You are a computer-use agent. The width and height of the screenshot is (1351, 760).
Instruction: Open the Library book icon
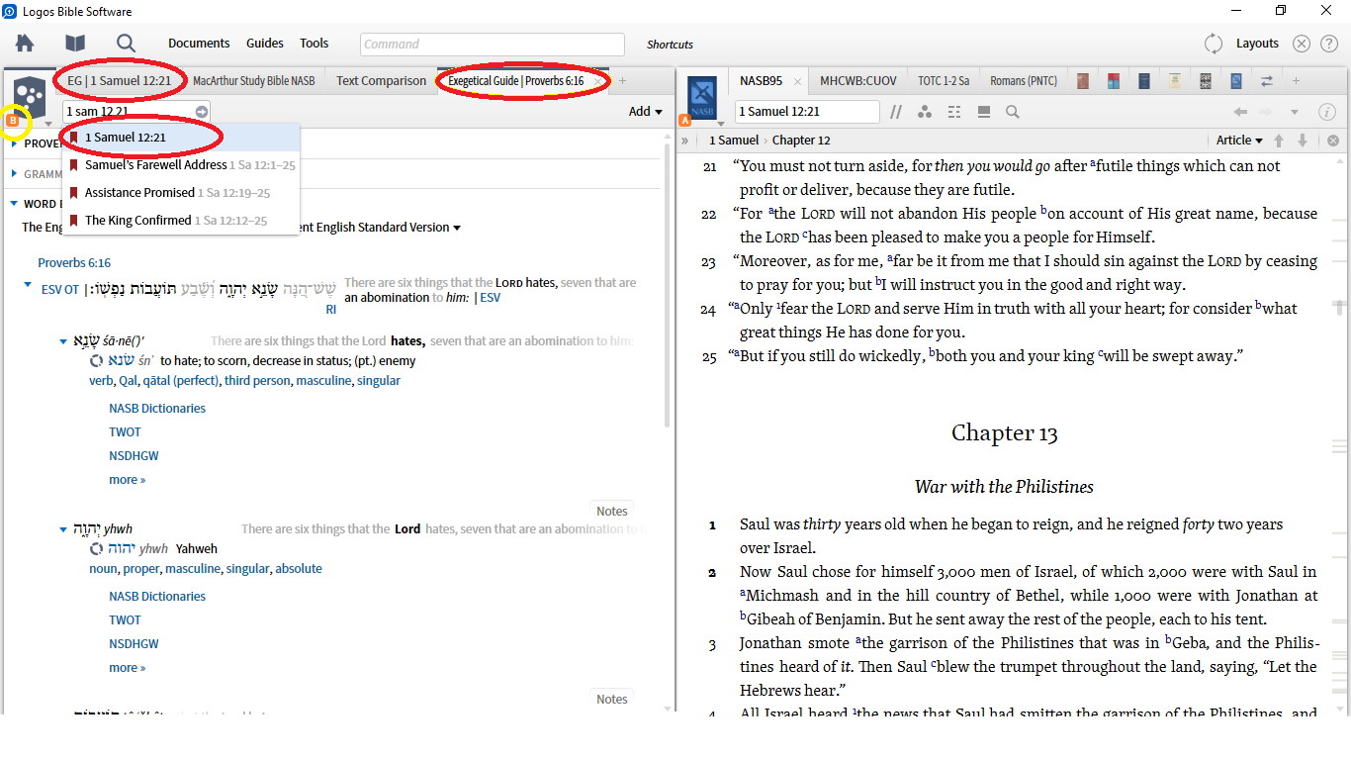75,44
